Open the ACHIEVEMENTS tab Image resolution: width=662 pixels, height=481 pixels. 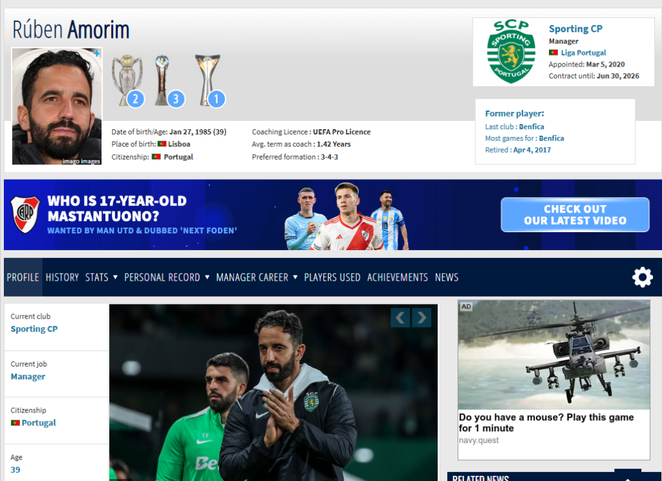398,277
